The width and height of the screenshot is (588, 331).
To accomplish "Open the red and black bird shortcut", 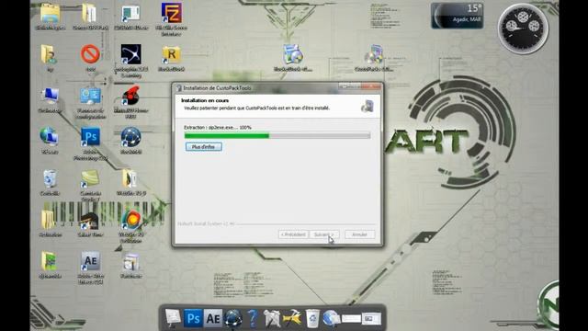I will coord(130,96).
